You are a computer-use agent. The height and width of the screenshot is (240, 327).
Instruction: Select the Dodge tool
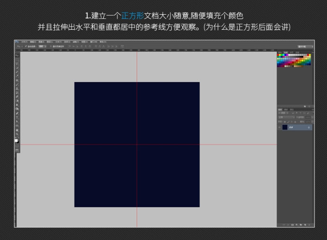tap(17, 109)
